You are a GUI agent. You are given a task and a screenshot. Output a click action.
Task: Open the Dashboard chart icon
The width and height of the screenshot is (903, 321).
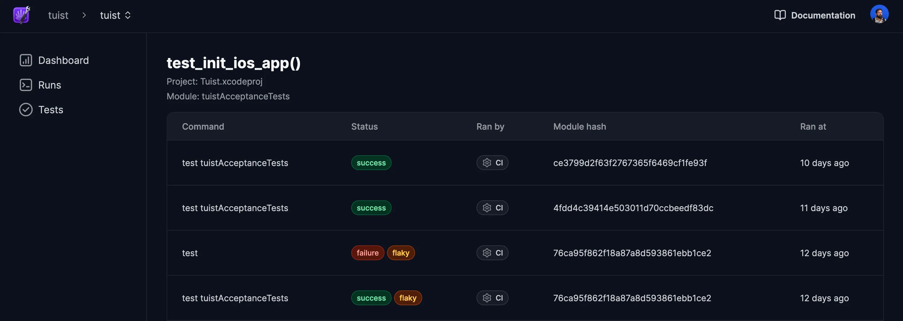click(26, 60)
